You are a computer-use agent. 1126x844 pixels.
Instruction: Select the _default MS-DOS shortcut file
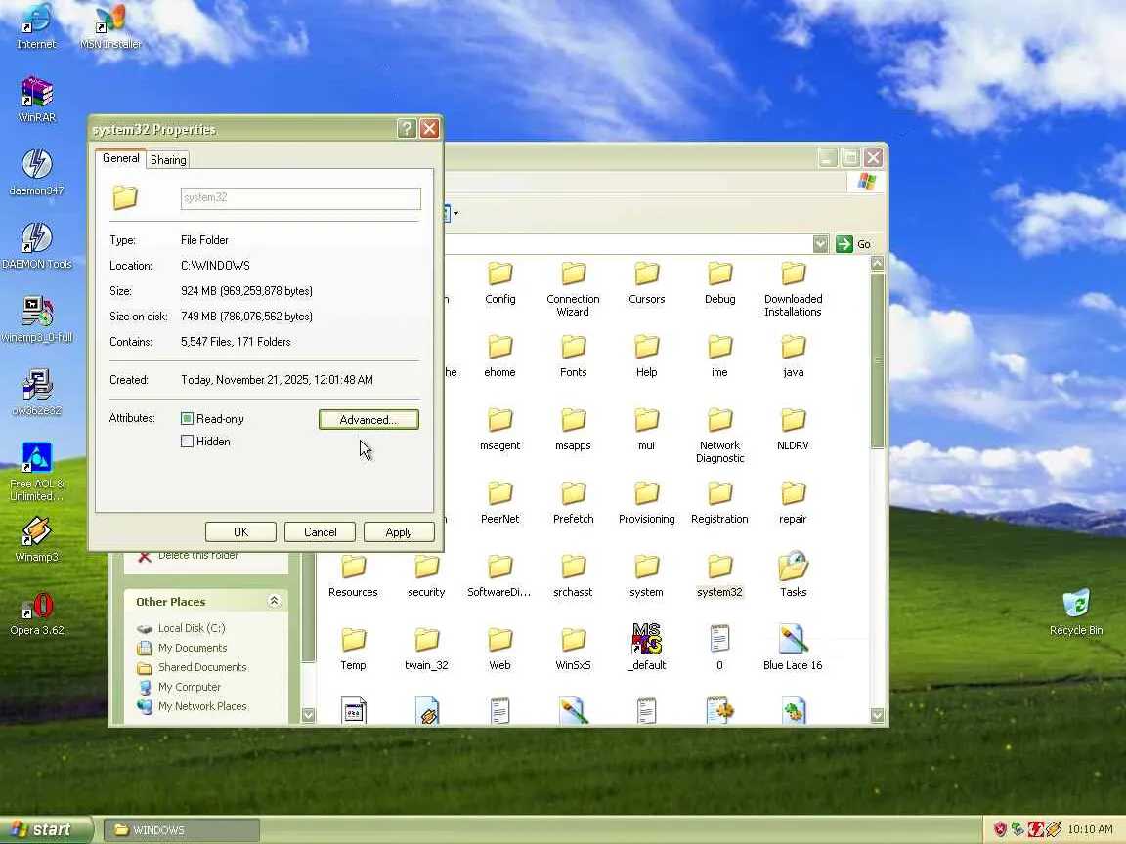[x=646, y=648]
